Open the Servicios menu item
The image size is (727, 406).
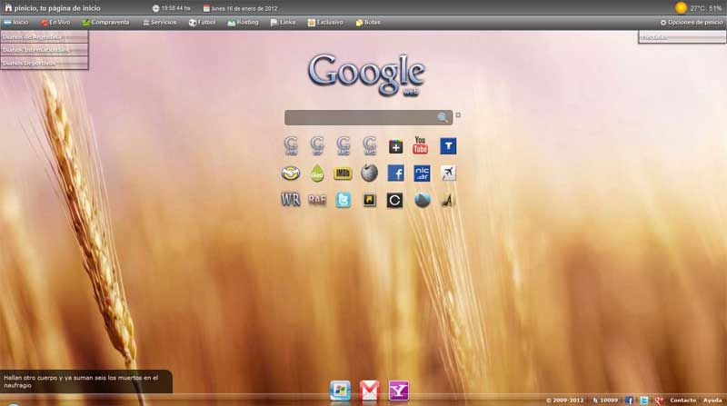tap(159, 22)
